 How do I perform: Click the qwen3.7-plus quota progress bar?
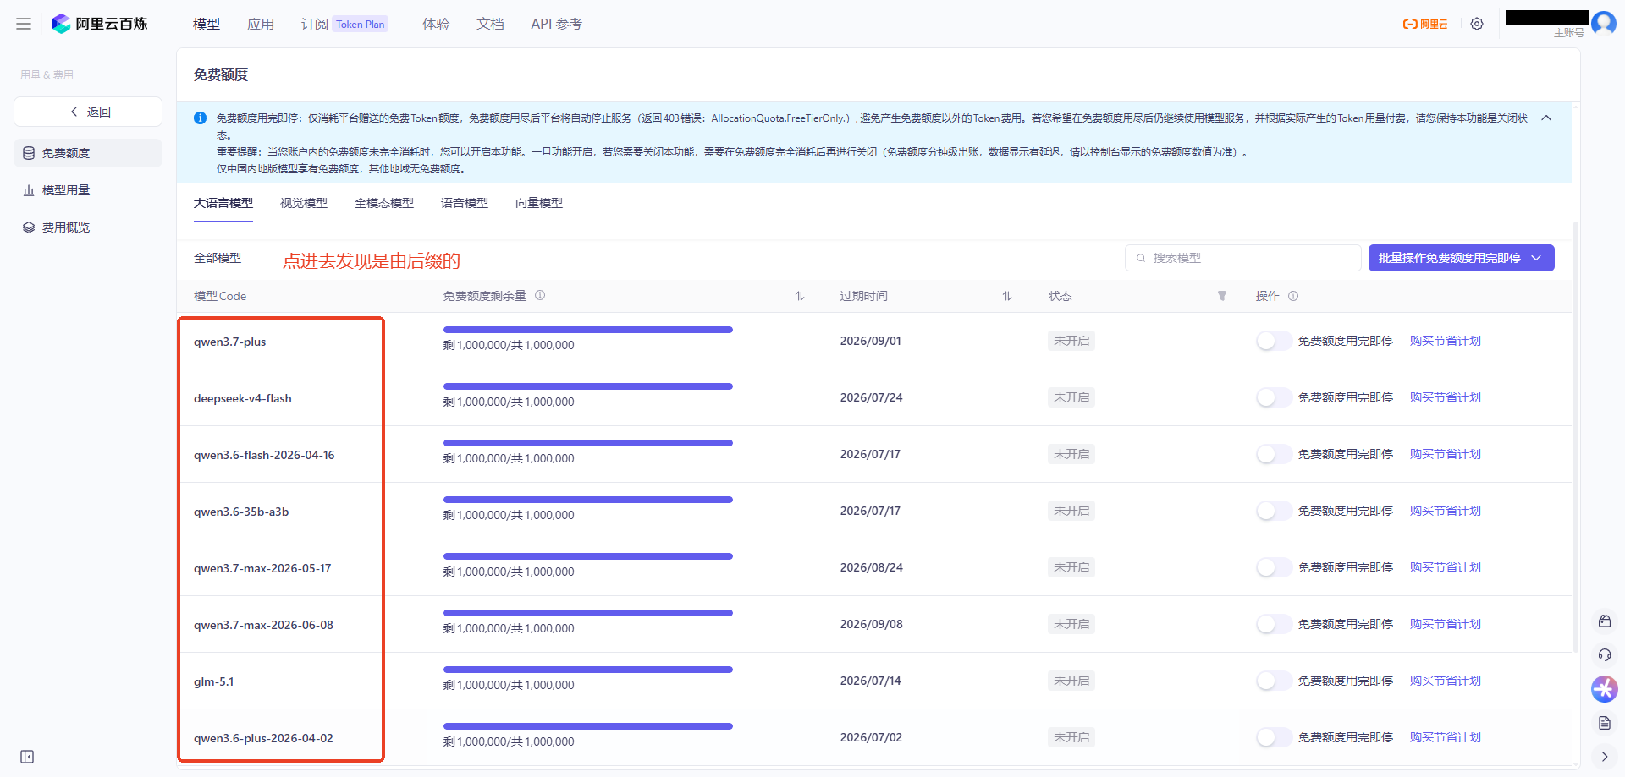tap(588, 330)
